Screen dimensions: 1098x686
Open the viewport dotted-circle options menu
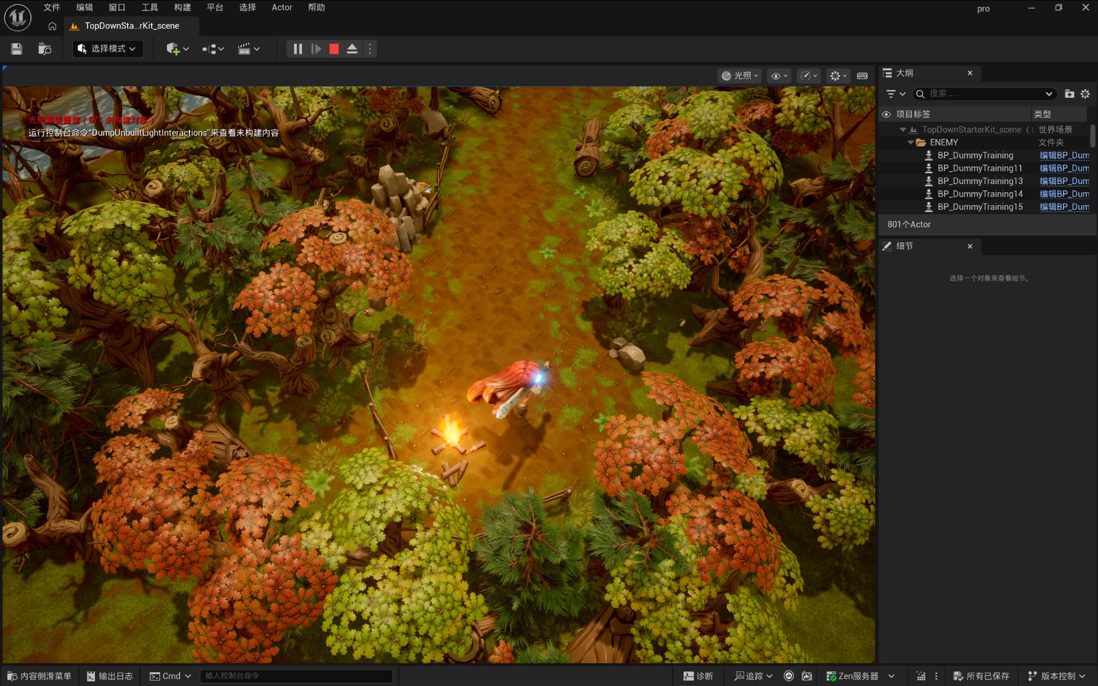point(808,75)
